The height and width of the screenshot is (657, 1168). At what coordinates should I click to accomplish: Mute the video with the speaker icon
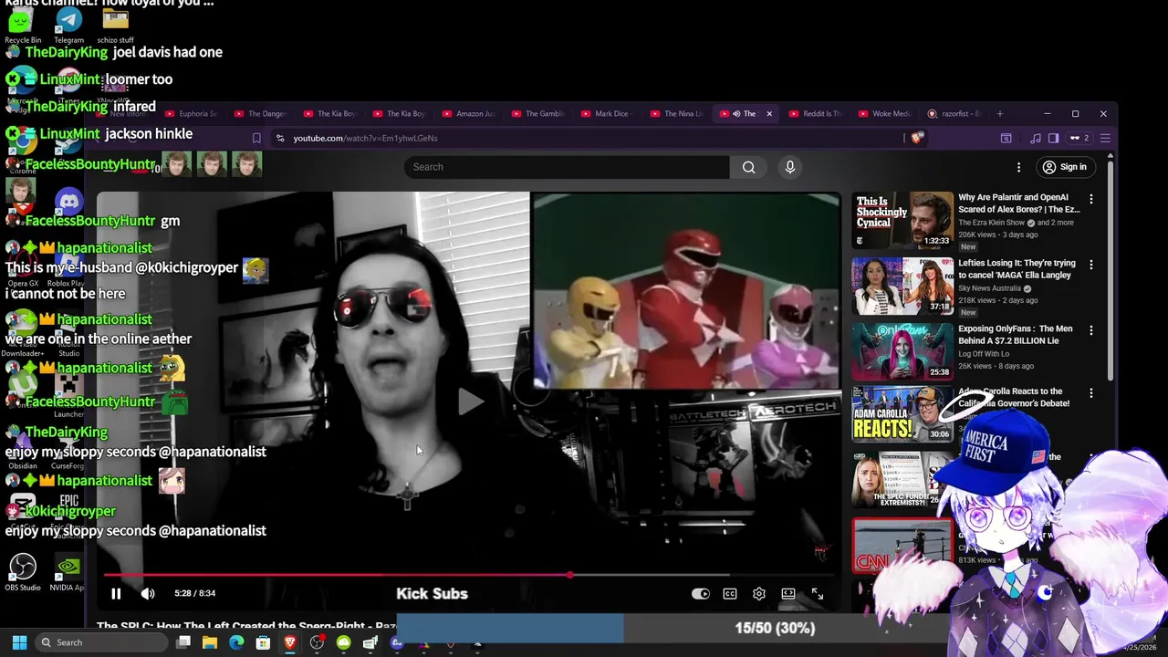click(148, 593)
